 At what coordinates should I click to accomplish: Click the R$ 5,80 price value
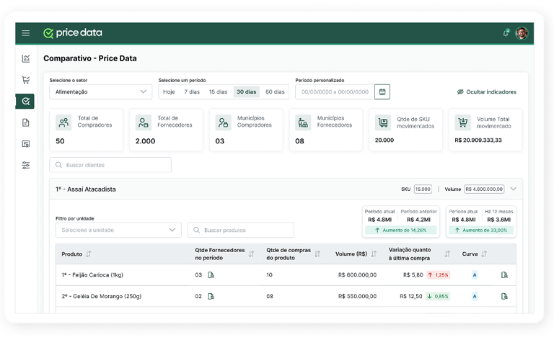pyautogui.click(x=413, y=274)
